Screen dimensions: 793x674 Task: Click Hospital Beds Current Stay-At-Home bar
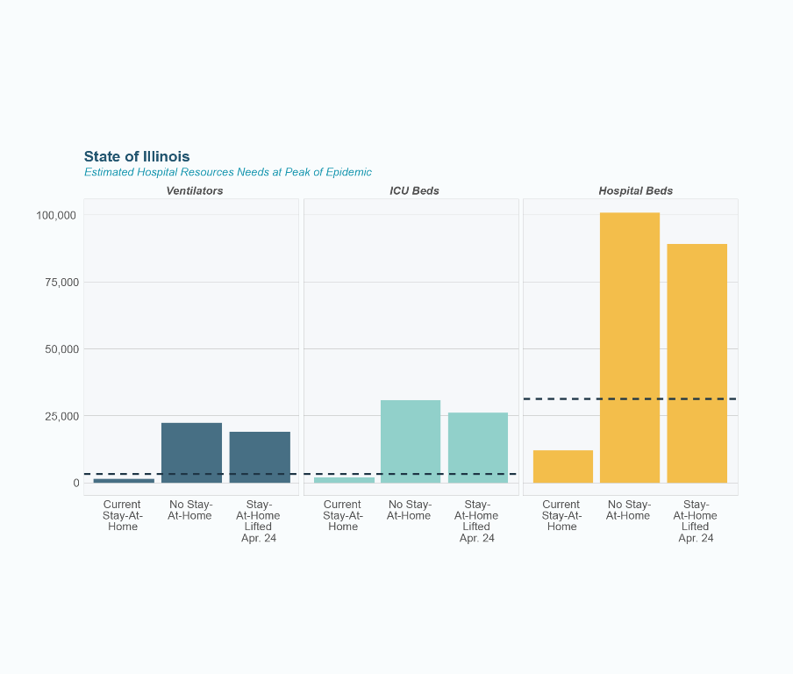(562, 466)
